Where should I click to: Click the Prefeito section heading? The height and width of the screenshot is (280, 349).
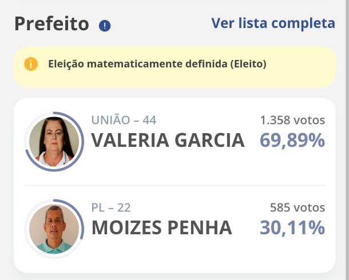click(51, 24)
